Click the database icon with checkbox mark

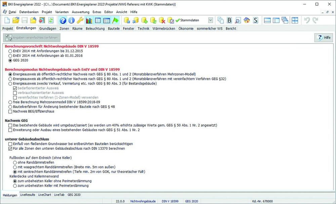tap(171, 20)
